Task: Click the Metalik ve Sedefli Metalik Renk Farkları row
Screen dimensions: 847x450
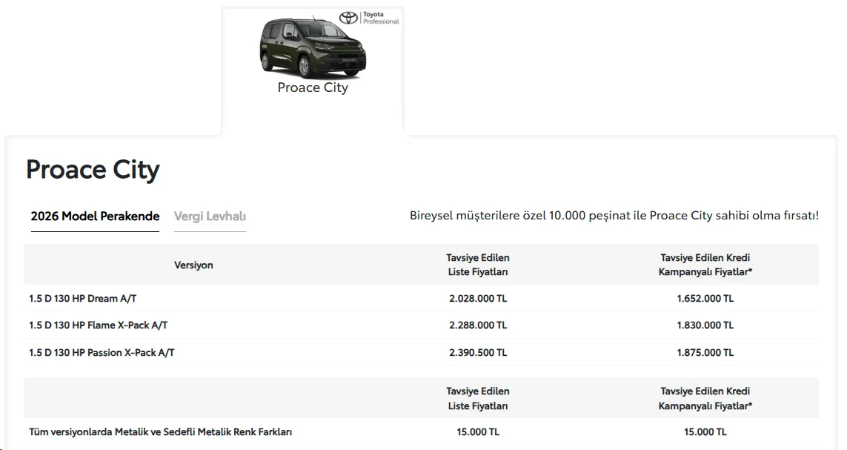Action: [422, 432]
